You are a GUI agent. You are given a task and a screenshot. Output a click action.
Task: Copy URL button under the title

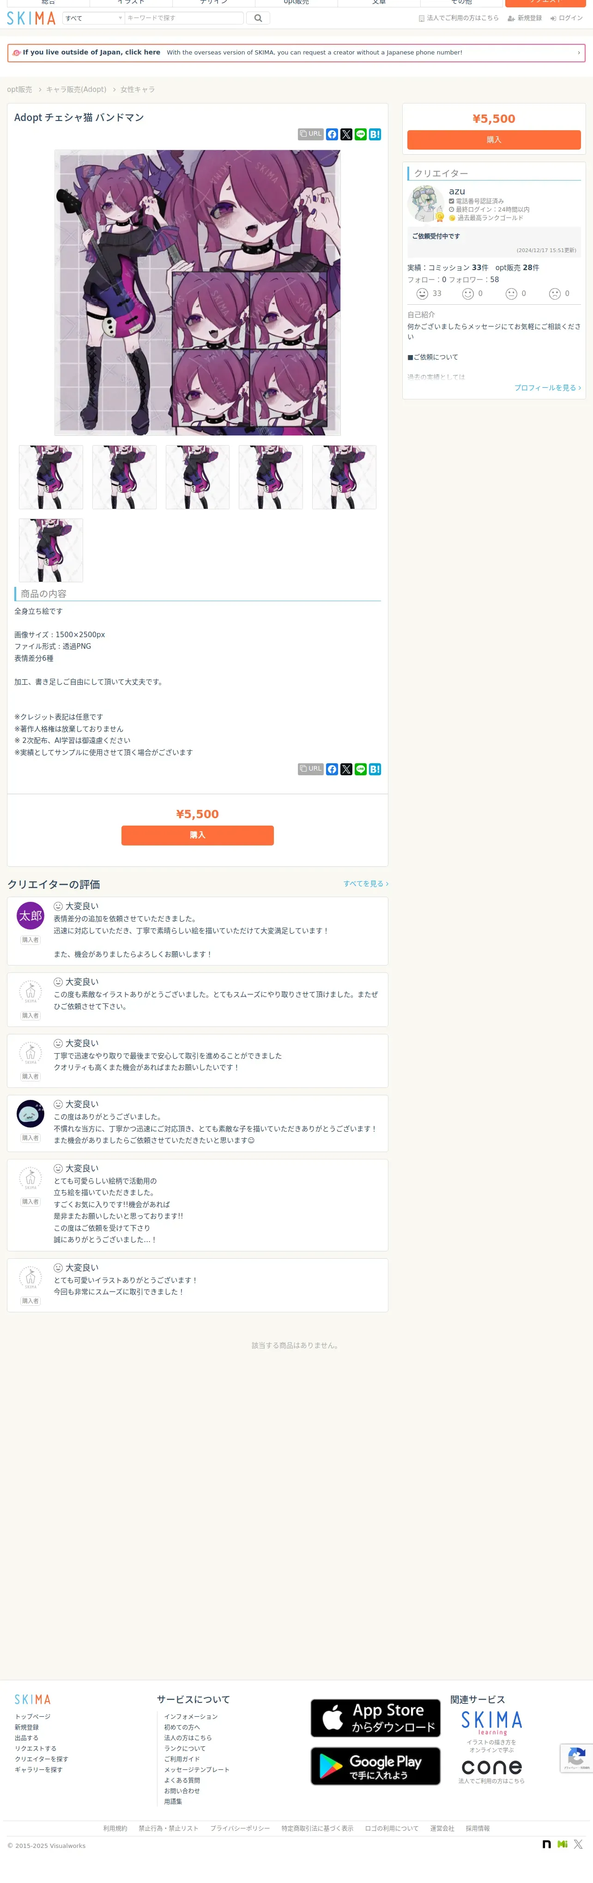[x=311, y=134]
